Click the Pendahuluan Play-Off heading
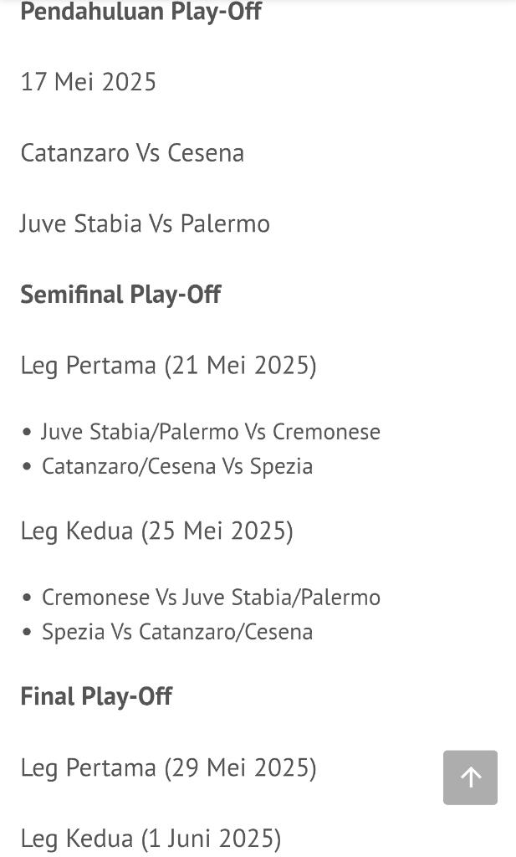Viewport: 516px width, 857px height. [140, 12]
